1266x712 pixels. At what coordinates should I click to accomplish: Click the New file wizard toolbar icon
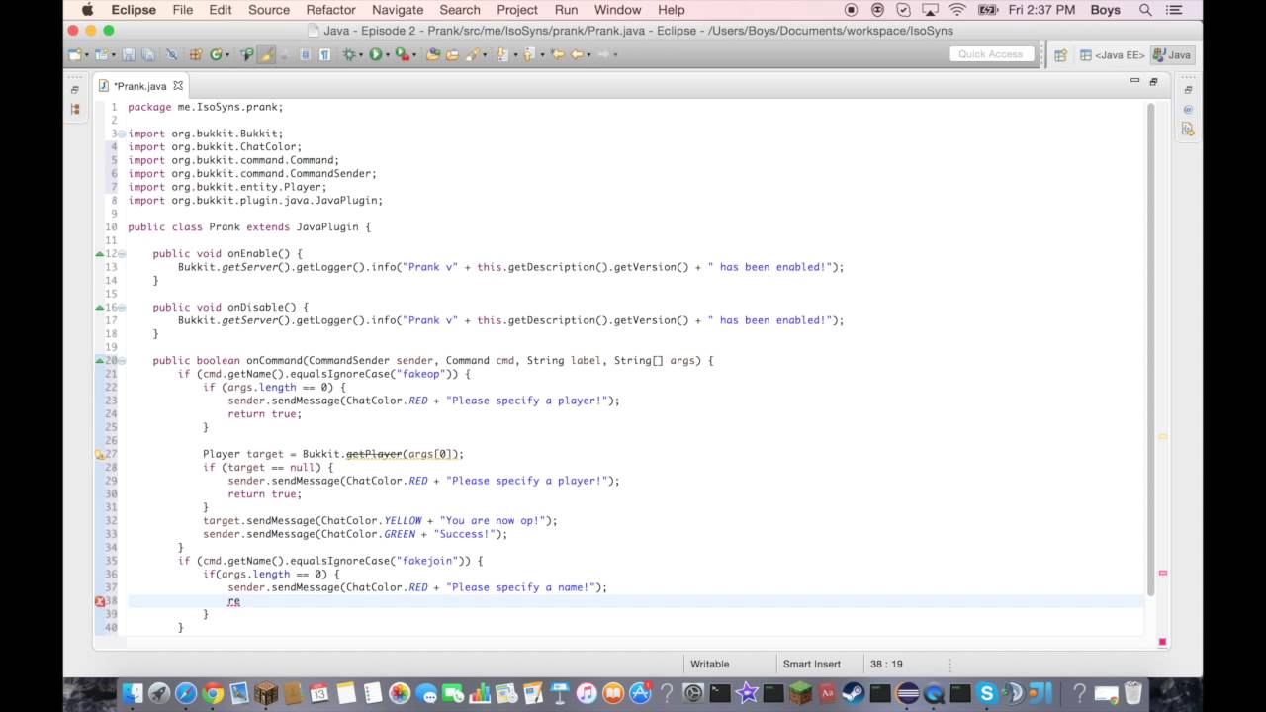pos(73,54)
